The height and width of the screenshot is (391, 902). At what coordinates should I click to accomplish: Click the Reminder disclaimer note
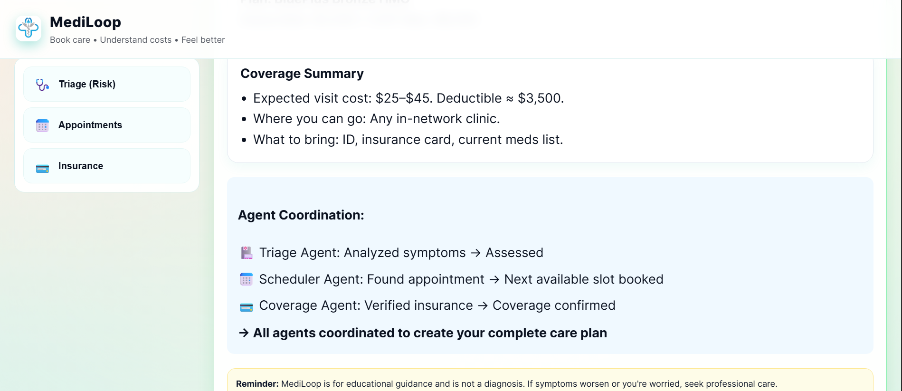[506, 384]
